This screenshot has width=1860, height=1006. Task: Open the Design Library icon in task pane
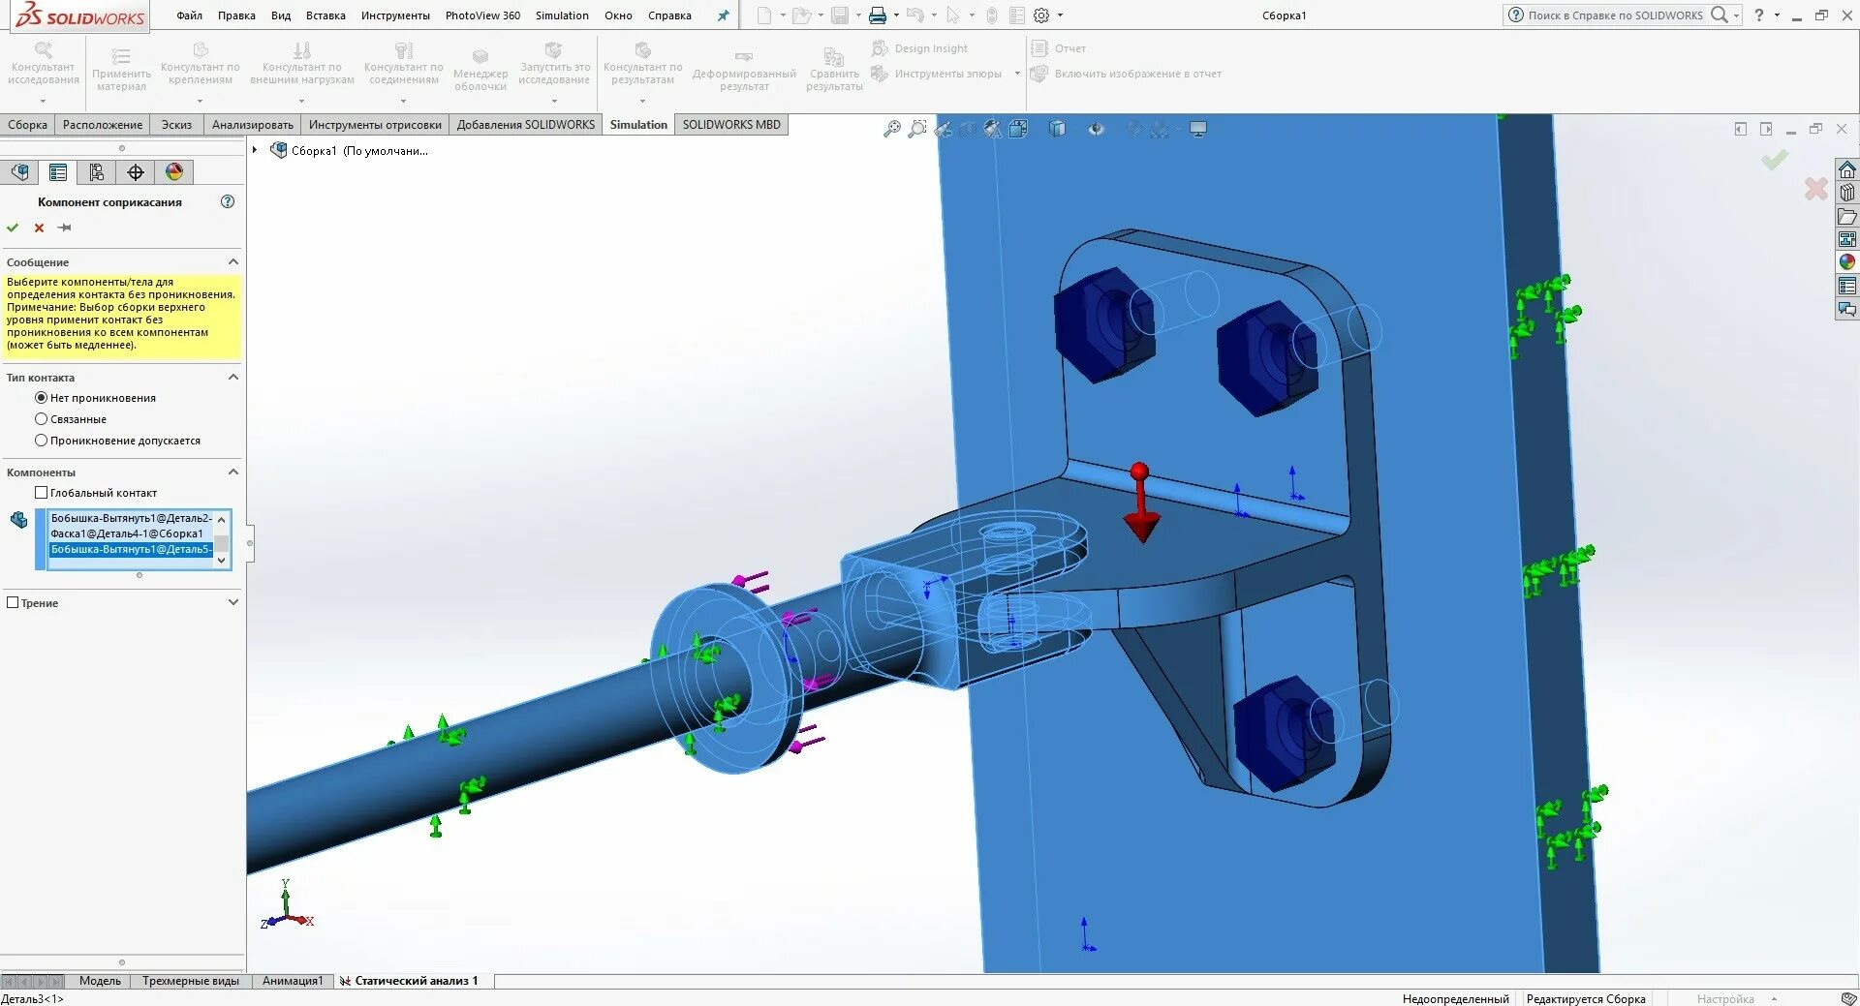tap(1847, 194)
